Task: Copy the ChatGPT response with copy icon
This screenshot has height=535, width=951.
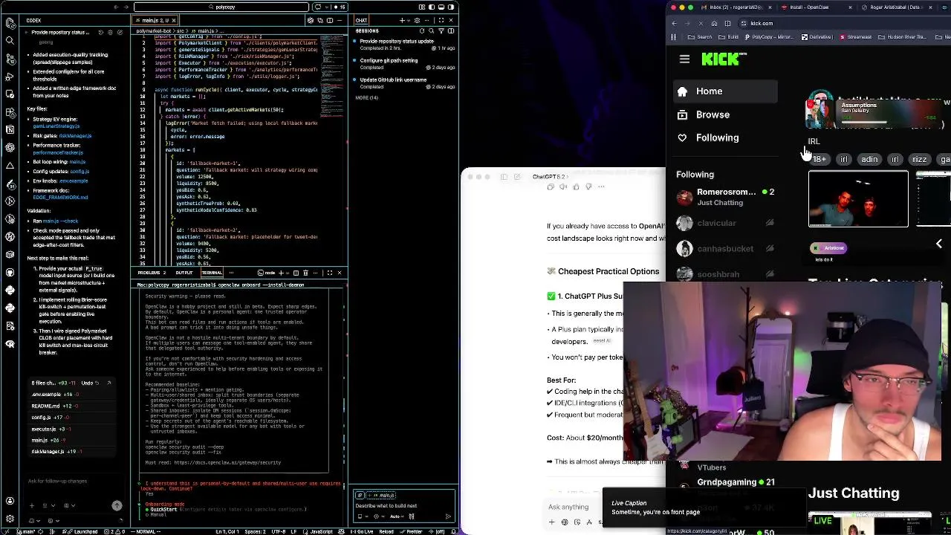Action: [x=551, y=187]
